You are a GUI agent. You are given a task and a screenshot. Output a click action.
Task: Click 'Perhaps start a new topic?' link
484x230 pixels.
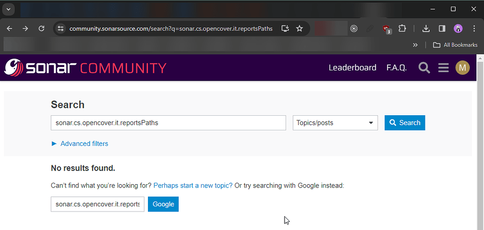(x=193, y=186)
